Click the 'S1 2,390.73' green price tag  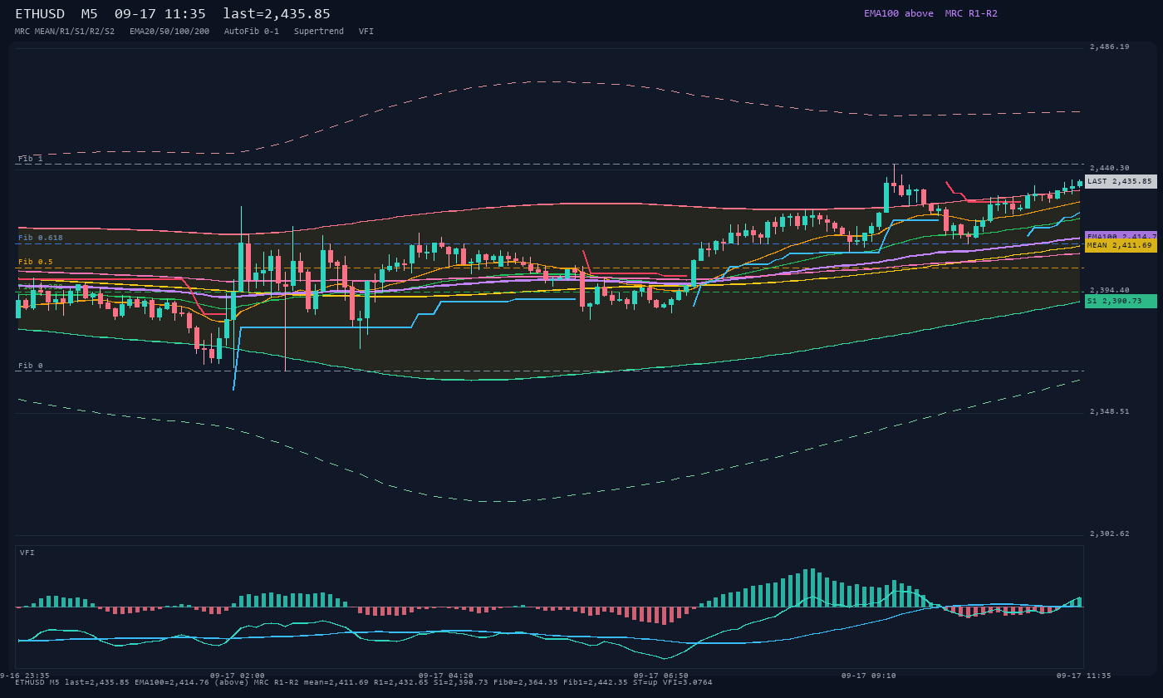(x=1121, y=301)
